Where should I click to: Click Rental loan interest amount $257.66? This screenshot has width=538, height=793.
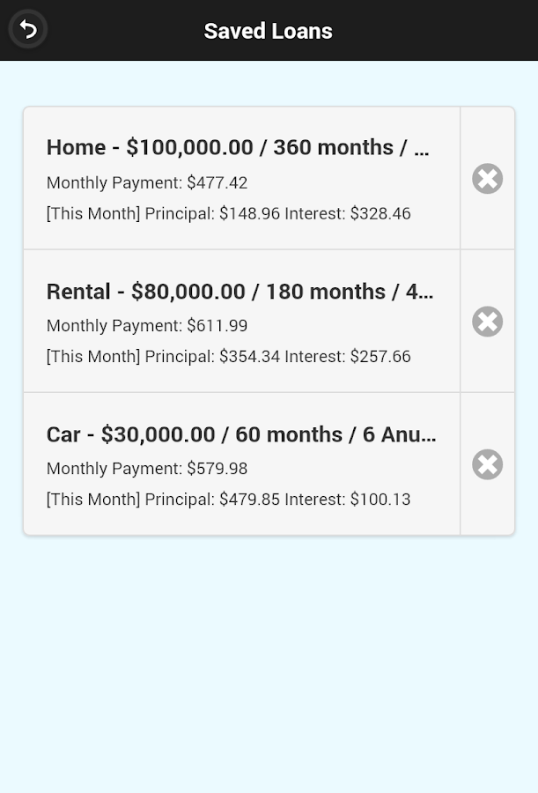(x=380, y=356)
